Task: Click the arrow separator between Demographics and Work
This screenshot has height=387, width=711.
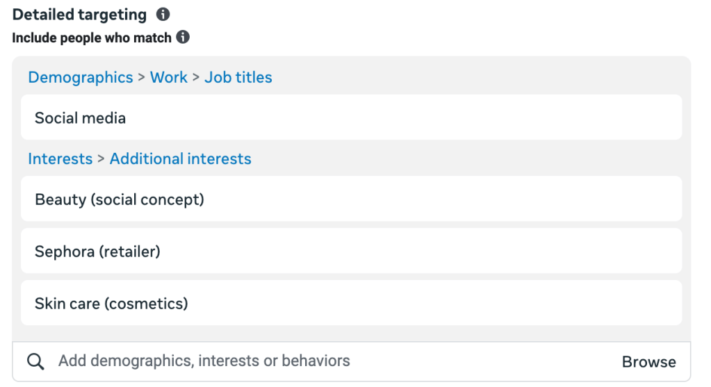Action: [142, 78]
